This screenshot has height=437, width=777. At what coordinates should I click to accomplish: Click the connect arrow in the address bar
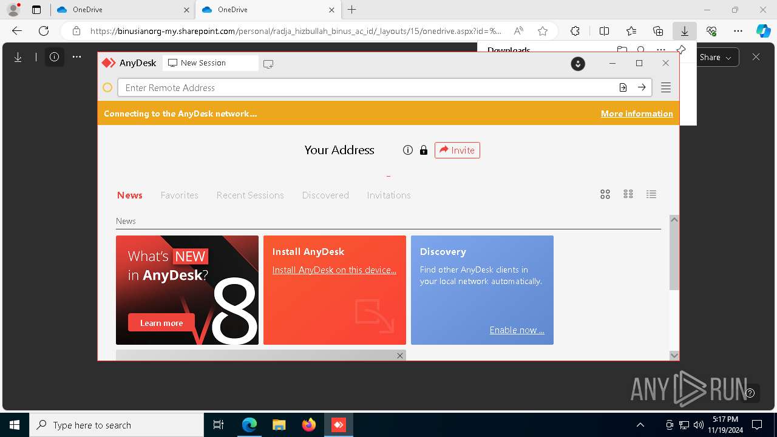(642, 87)
